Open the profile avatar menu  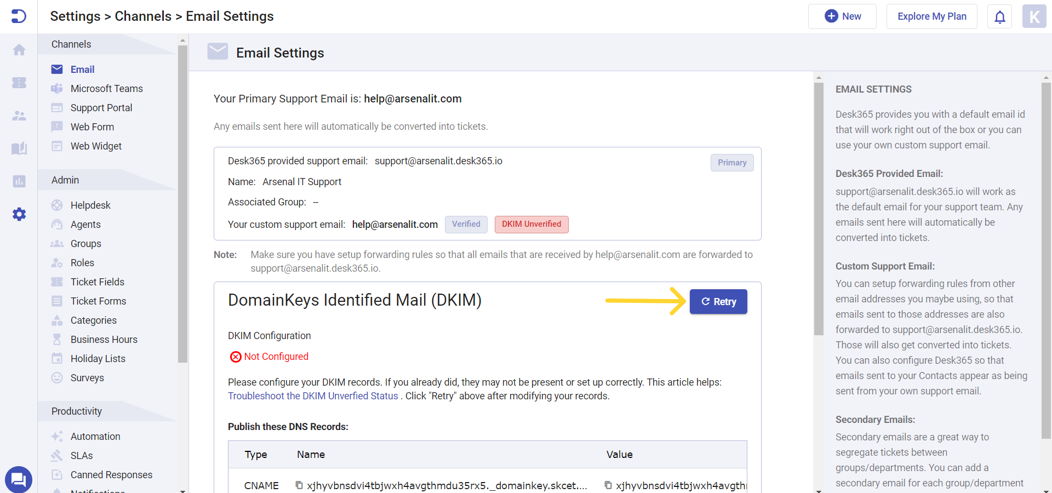(x=1034, y=16)
